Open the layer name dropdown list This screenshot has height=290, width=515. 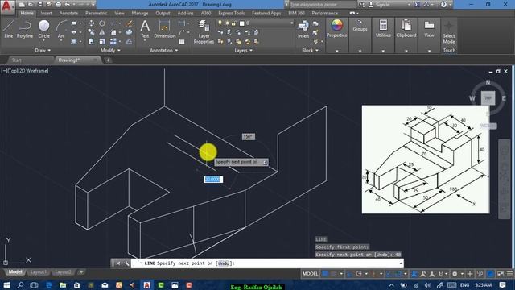click(291, 23)
